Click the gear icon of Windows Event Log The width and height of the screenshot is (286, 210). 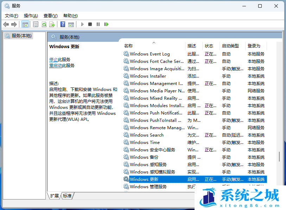pyautogui.click(x=126, y=54)
